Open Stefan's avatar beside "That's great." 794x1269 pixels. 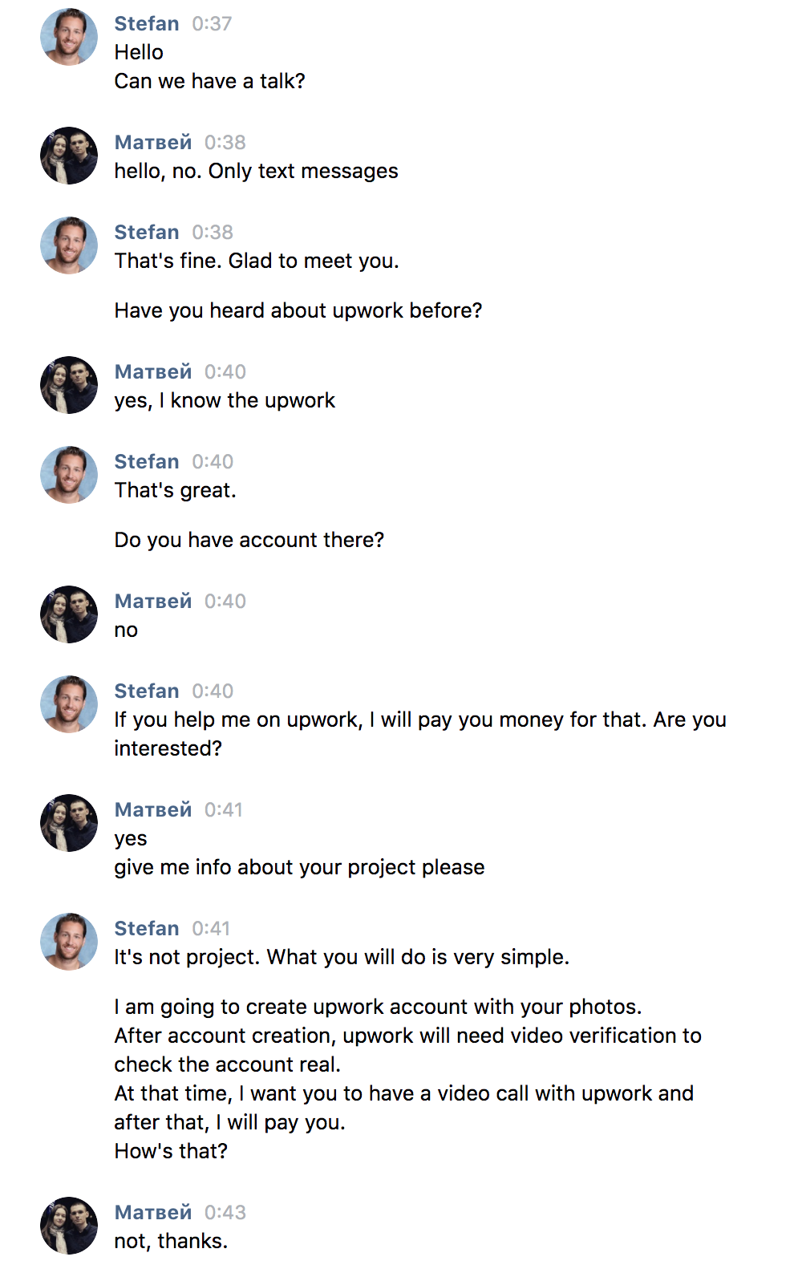(69, 475)
